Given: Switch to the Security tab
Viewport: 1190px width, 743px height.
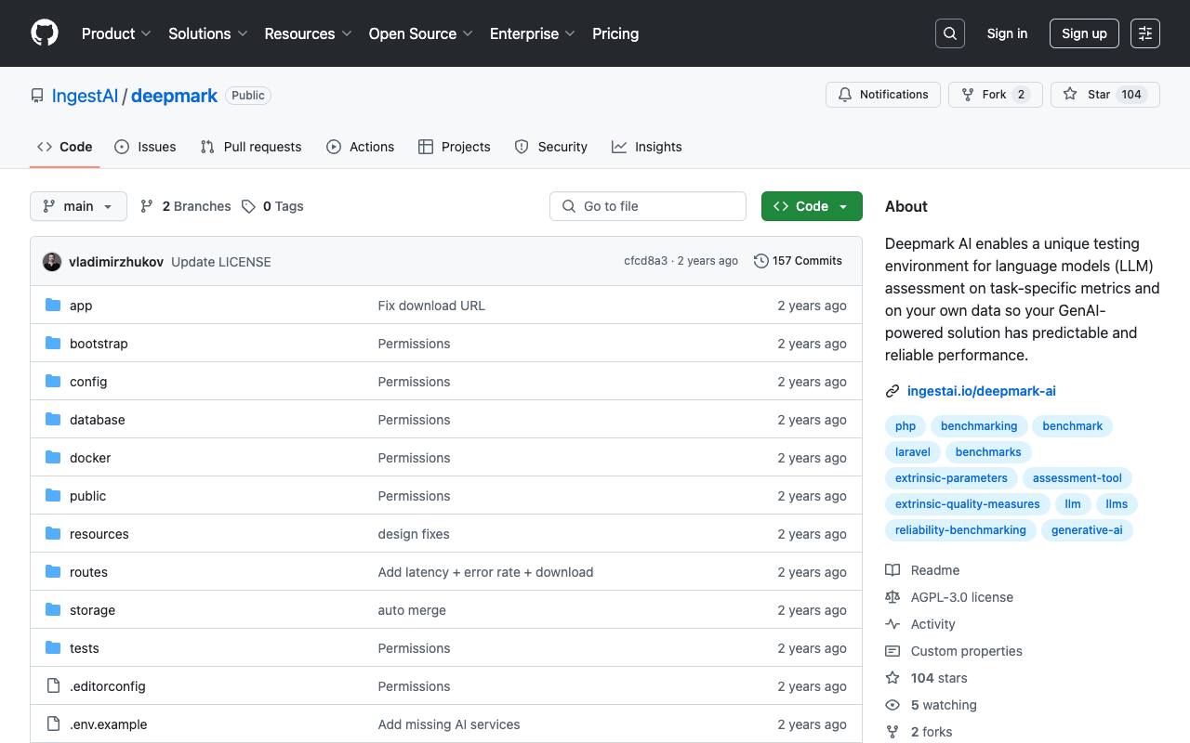Looking at the screenshot, I should (x=551, y=147).
